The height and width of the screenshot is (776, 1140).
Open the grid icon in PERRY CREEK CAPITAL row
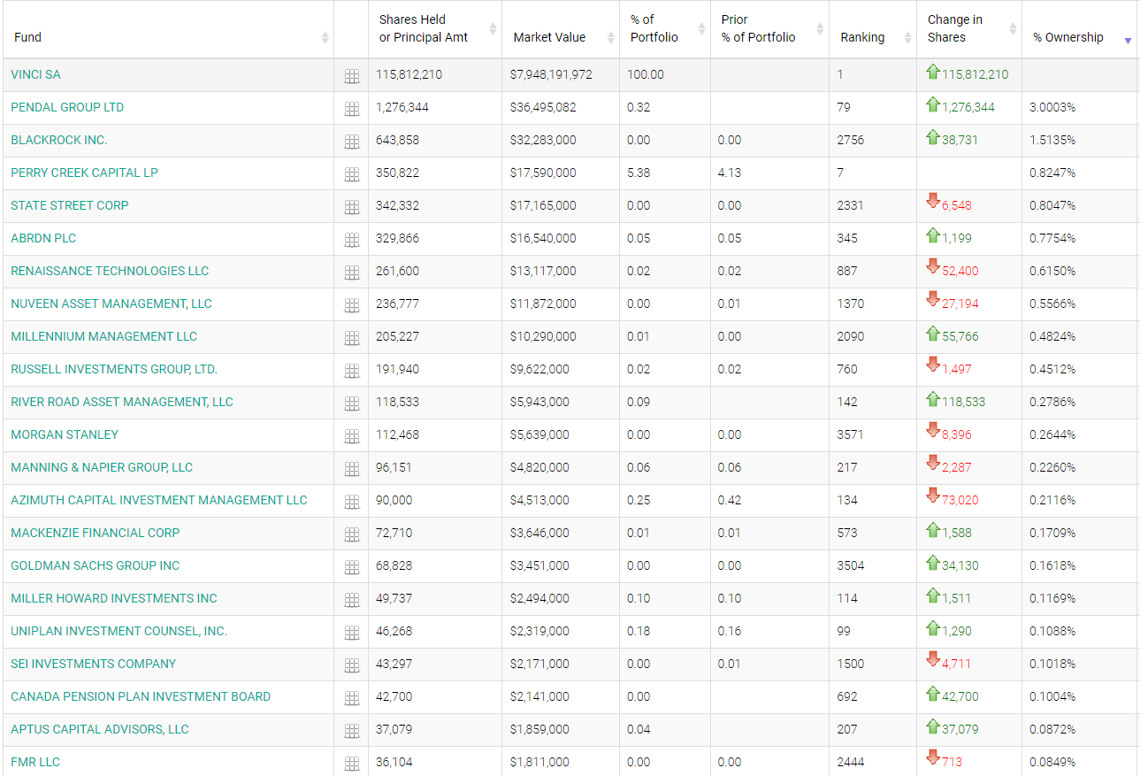coord(351,175)
